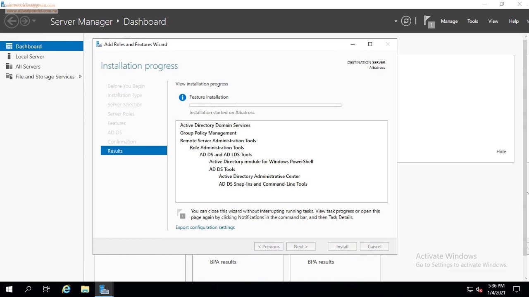Open Task View in the taskbar
Screen dimensions: 529x297
coord(46,290)
